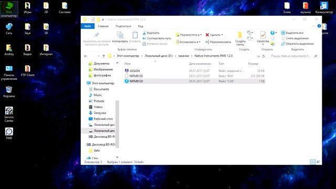Image resolution: width=336 pixels, height=189 pixels.
Task: Sort by the Размер column header
Action: 253,64
